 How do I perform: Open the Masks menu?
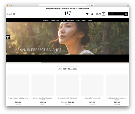pos(84,20)
